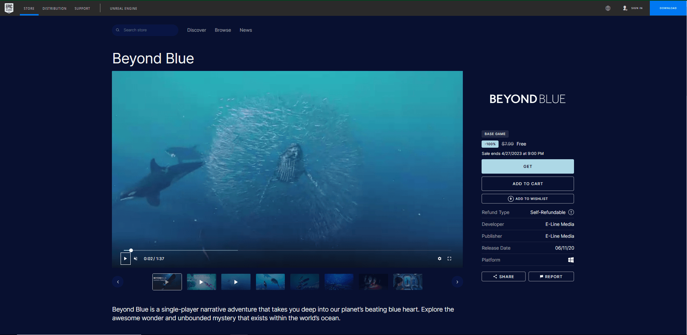
Task: Go to Unreal Engine page
Action: 123,8
